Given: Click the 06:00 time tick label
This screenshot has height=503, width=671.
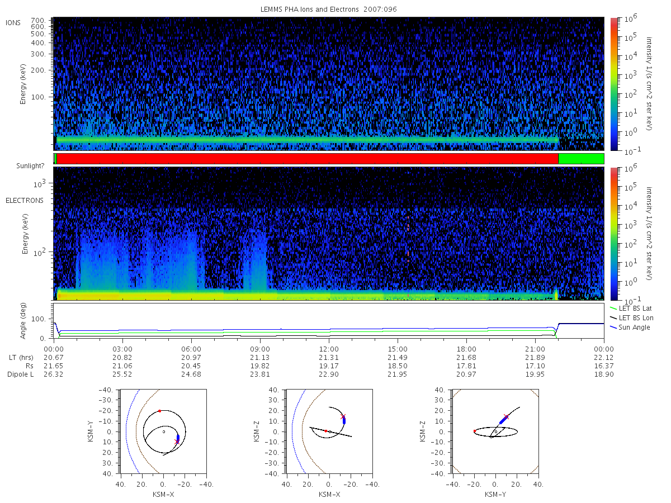Looking at the screenshot, I should 191,348.
